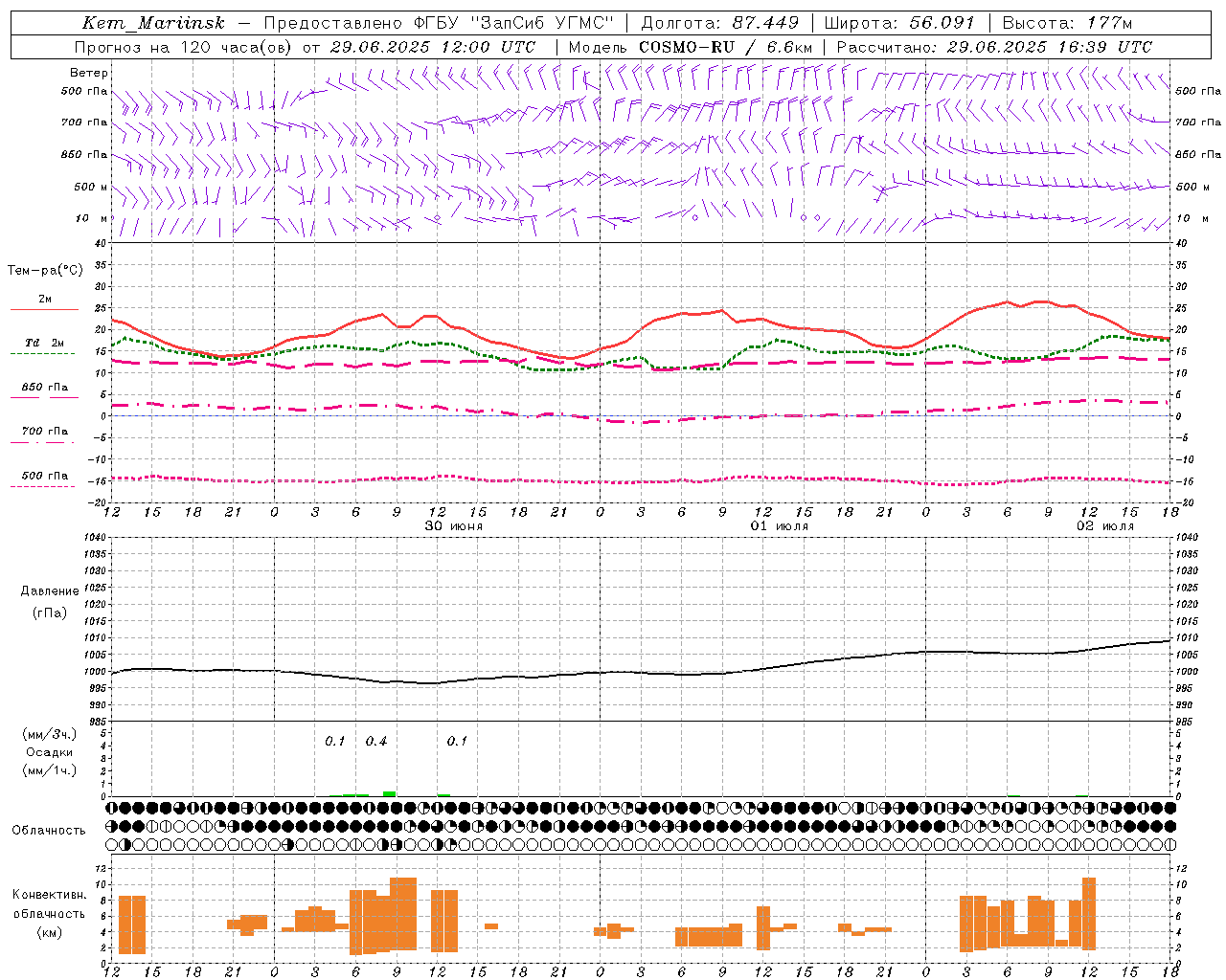Click the 30 июня date label
The height and width of the screenshot is (980, 1226).
[453, 526]
